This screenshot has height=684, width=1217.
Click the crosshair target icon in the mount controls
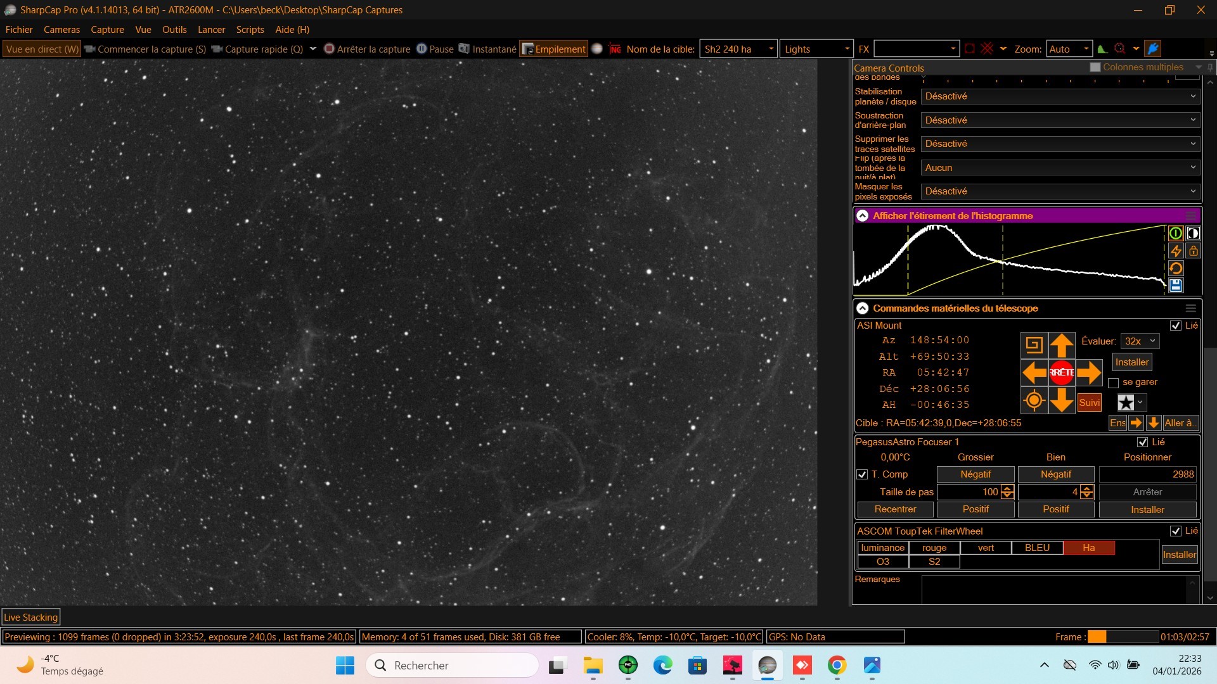[1034, 400]
